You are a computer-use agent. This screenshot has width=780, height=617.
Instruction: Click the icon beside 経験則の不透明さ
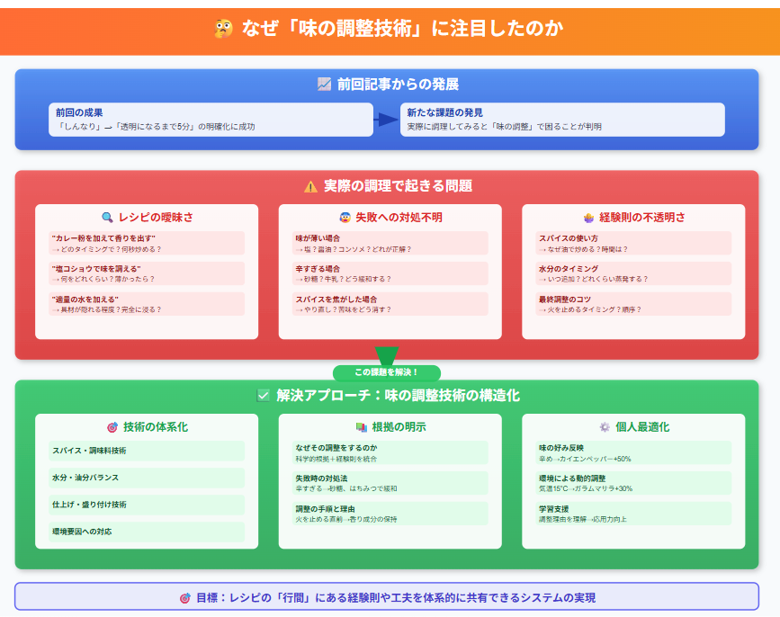click(589, 218)
